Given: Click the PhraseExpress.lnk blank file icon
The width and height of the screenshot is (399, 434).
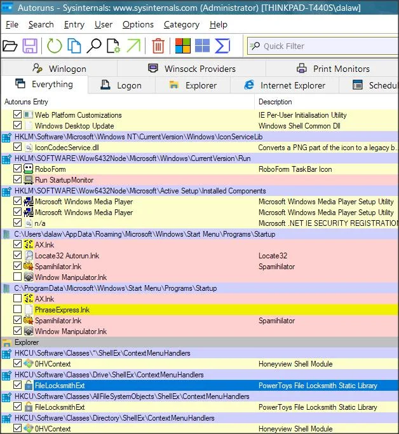Looking at the screenshot, I should [29, 310].
